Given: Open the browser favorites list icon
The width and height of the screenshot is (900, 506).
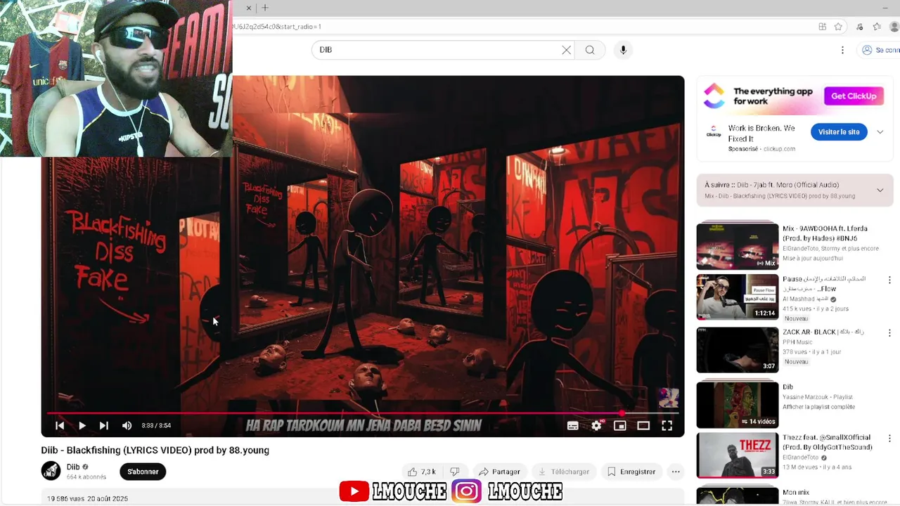Looking at the screenshot, I should 877,27.
